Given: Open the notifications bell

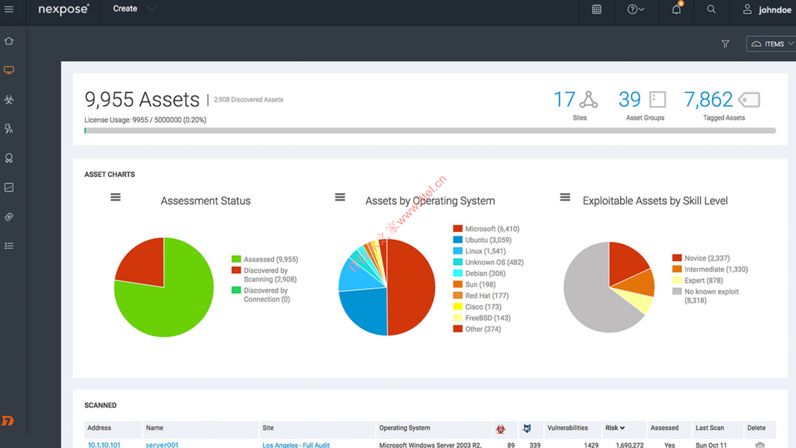Looking at the screenshot, I should click(x=676, y=10).
